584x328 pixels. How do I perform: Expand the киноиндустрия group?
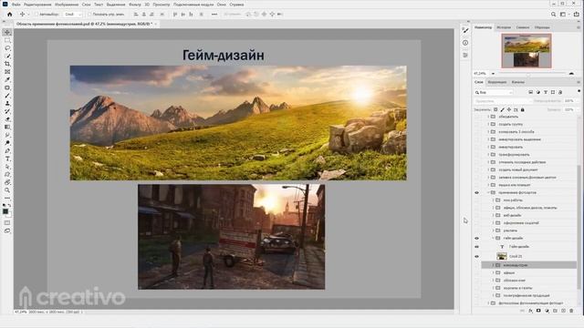[493, 265]
